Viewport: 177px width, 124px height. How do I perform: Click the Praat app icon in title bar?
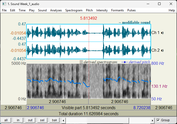point(4,4)
